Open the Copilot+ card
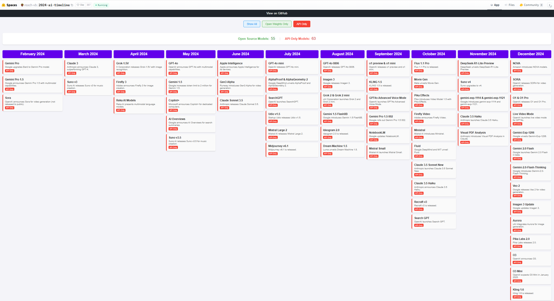This screenshot has height=301, width=554. pyautogui.click(x=191, y=105)
